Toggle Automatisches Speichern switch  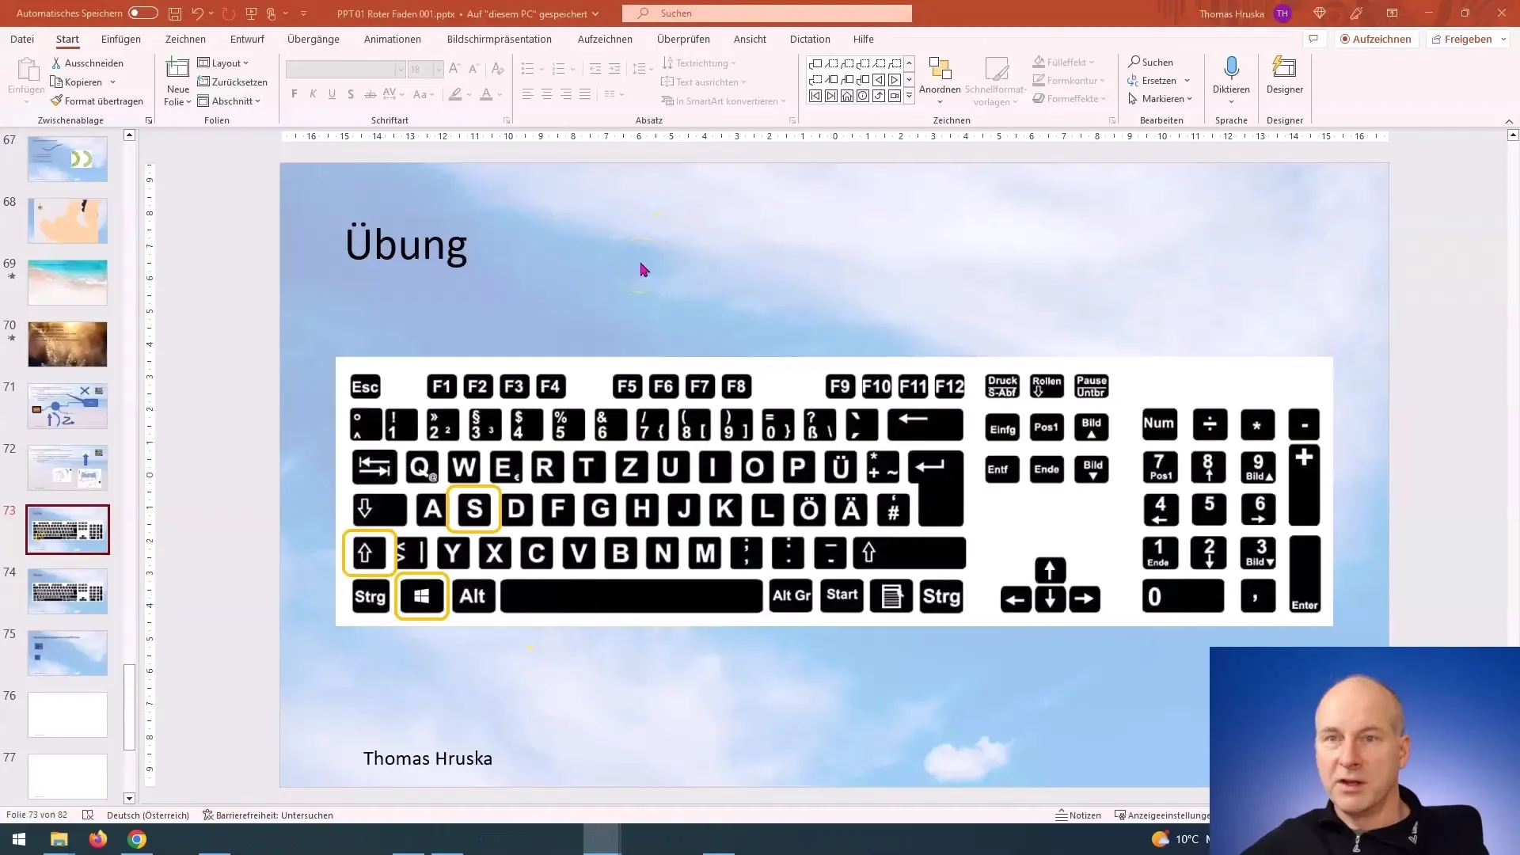pos(143,13)
